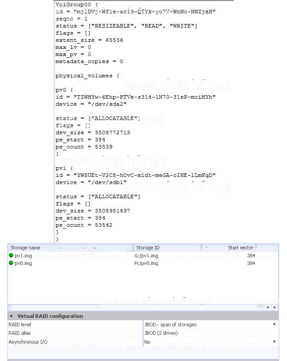The height and width of the screenshot is (361, 287).
Task: Click the volume group id mjlDVj line
Action: click(135, 12)
